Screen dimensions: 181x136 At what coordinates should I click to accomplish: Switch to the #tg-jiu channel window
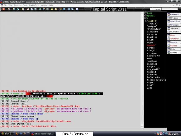(174, 49)
